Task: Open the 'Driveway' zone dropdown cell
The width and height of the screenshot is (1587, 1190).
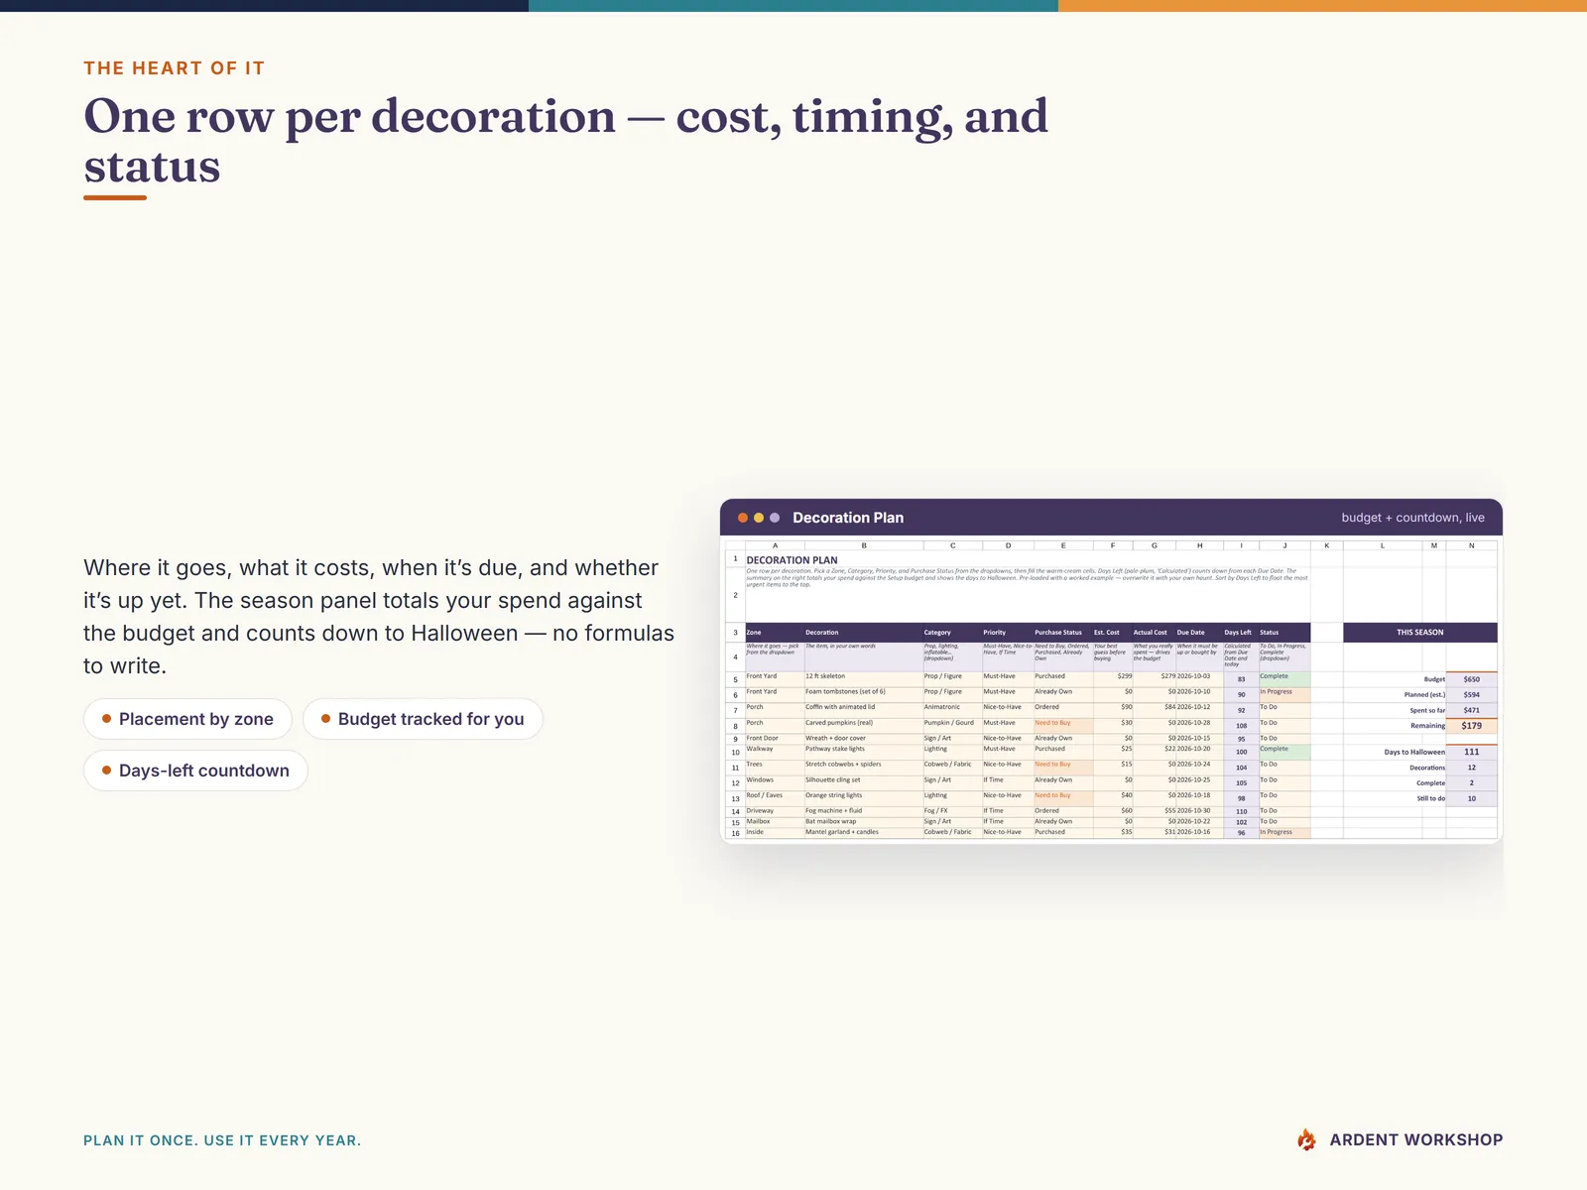Action: point(775,811)
